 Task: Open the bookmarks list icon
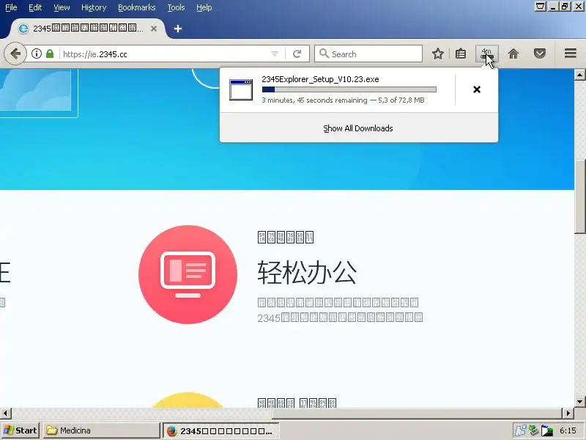(x=461, y=54)
